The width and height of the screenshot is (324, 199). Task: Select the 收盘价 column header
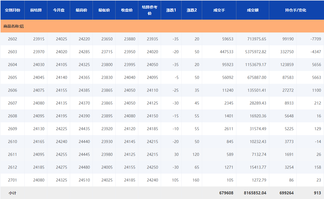click(x=127, y=10)
